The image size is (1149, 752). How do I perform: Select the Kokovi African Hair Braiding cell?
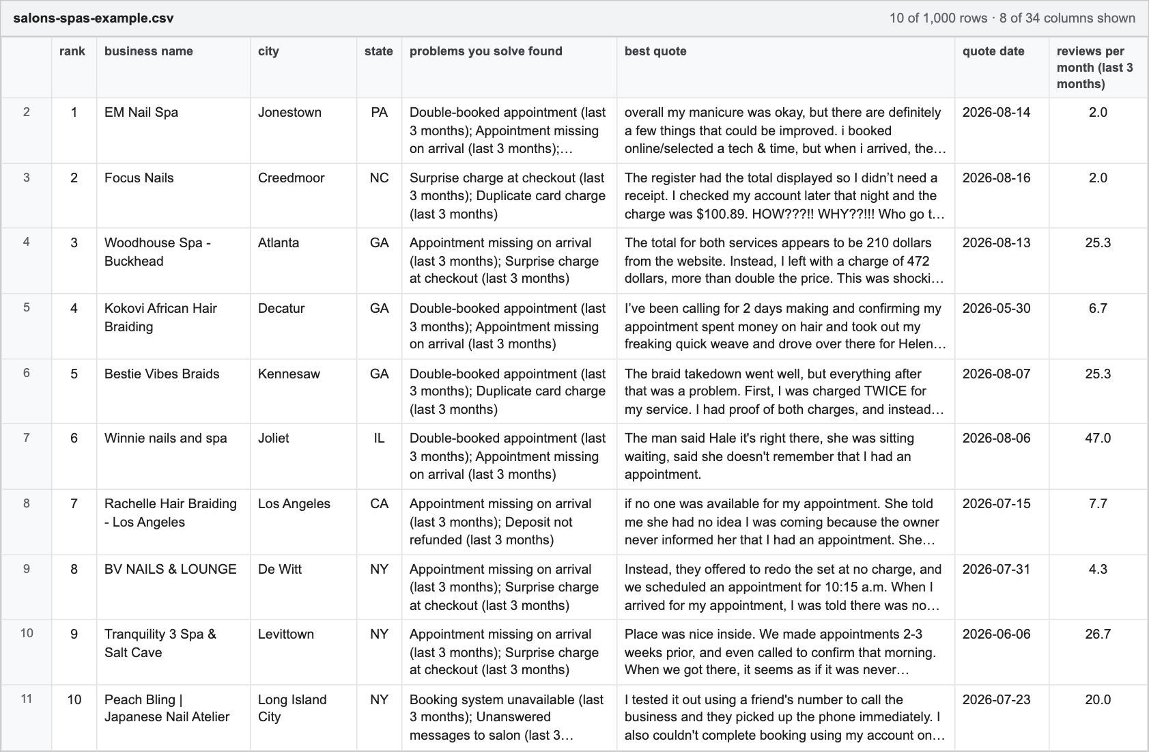click(173, 326)
